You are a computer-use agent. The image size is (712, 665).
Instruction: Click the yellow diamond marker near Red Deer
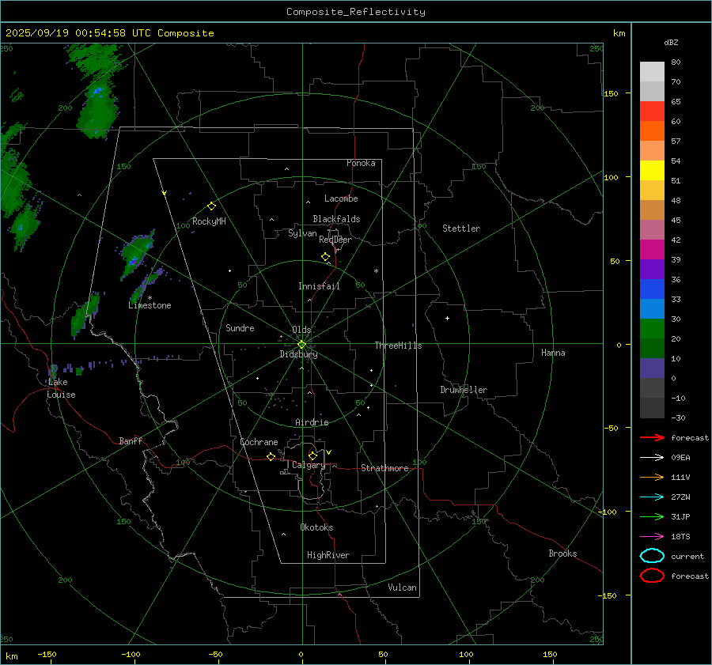(325, 257)
